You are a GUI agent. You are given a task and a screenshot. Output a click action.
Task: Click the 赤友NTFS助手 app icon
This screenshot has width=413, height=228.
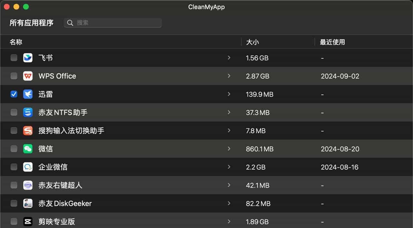tap(28, 112)
